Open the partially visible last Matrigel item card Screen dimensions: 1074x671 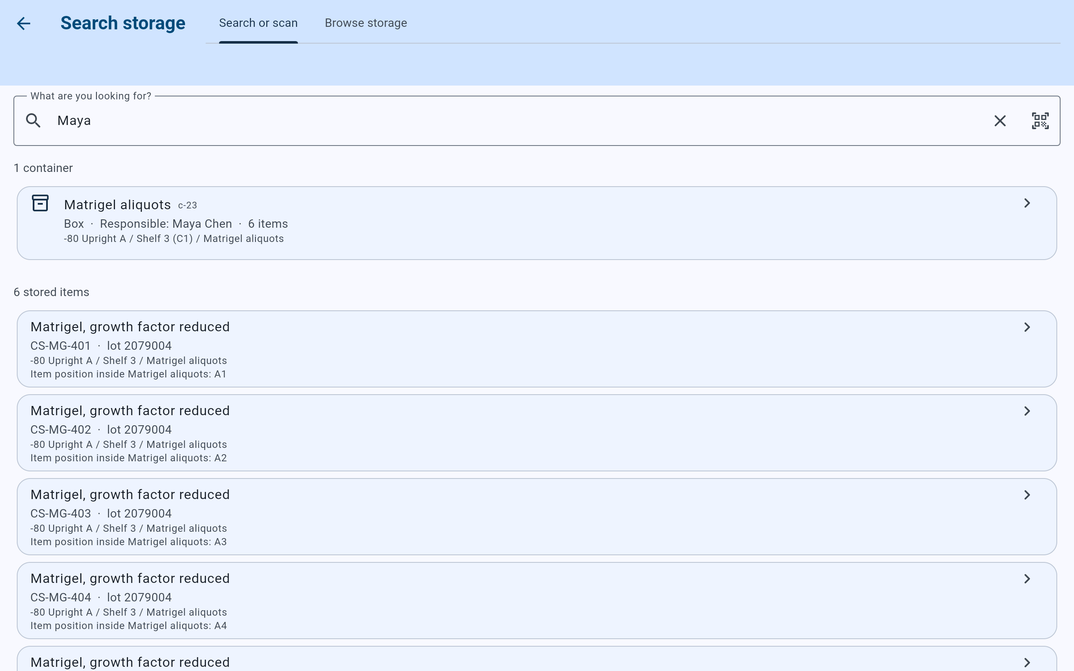537,659
